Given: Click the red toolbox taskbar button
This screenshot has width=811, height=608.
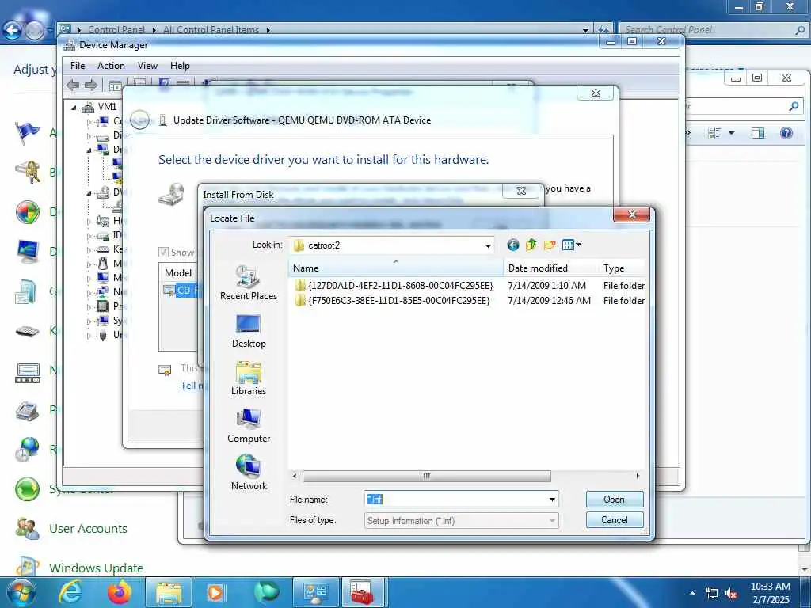Looking at the screenshot, I should point(364,592).
